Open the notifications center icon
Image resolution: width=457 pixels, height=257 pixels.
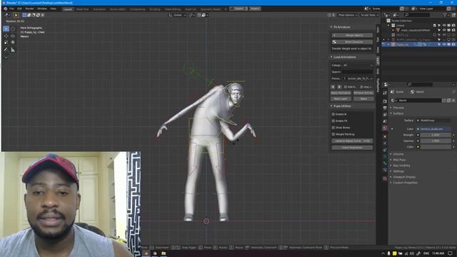coord(451,253)
